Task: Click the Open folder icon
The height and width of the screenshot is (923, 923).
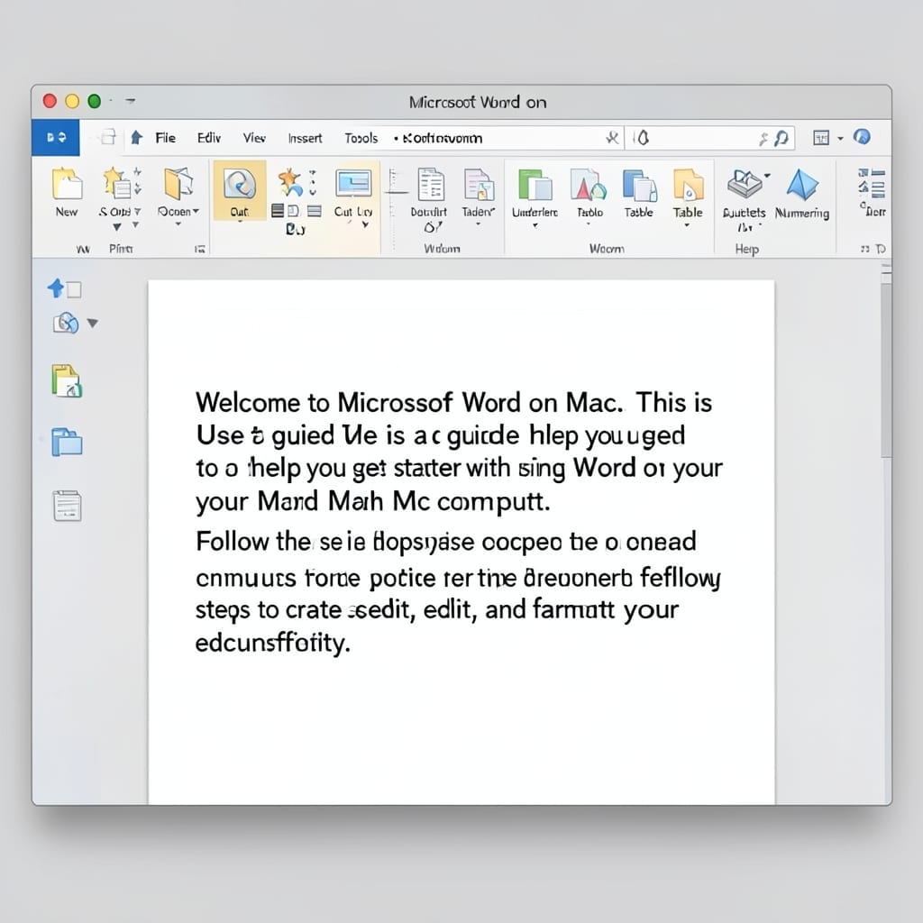Action: click(x=179, y=183)
